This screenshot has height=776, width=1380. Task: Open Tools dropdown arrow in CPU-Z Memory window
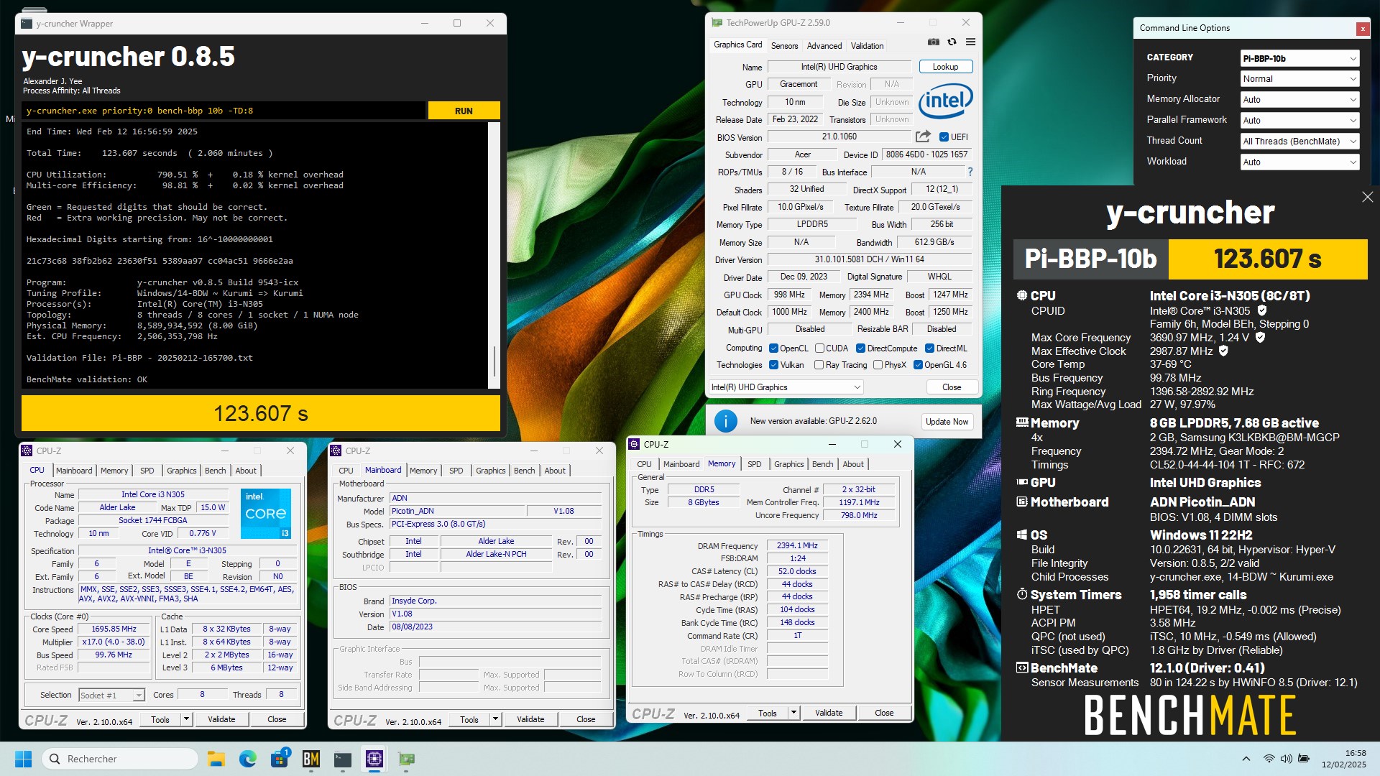coord(793,713)
